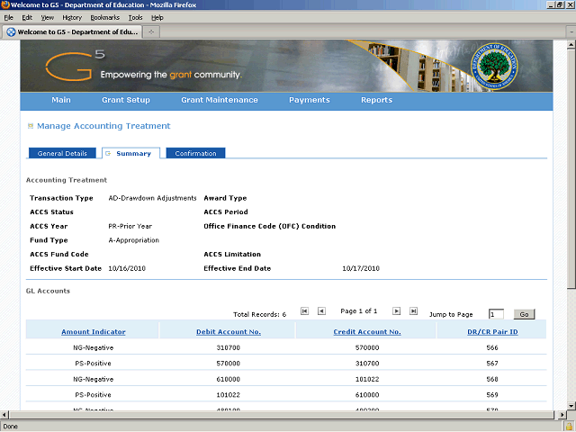576x432 pixels.
Task: Open the Payments navigation menu
Action: [309, 100]
